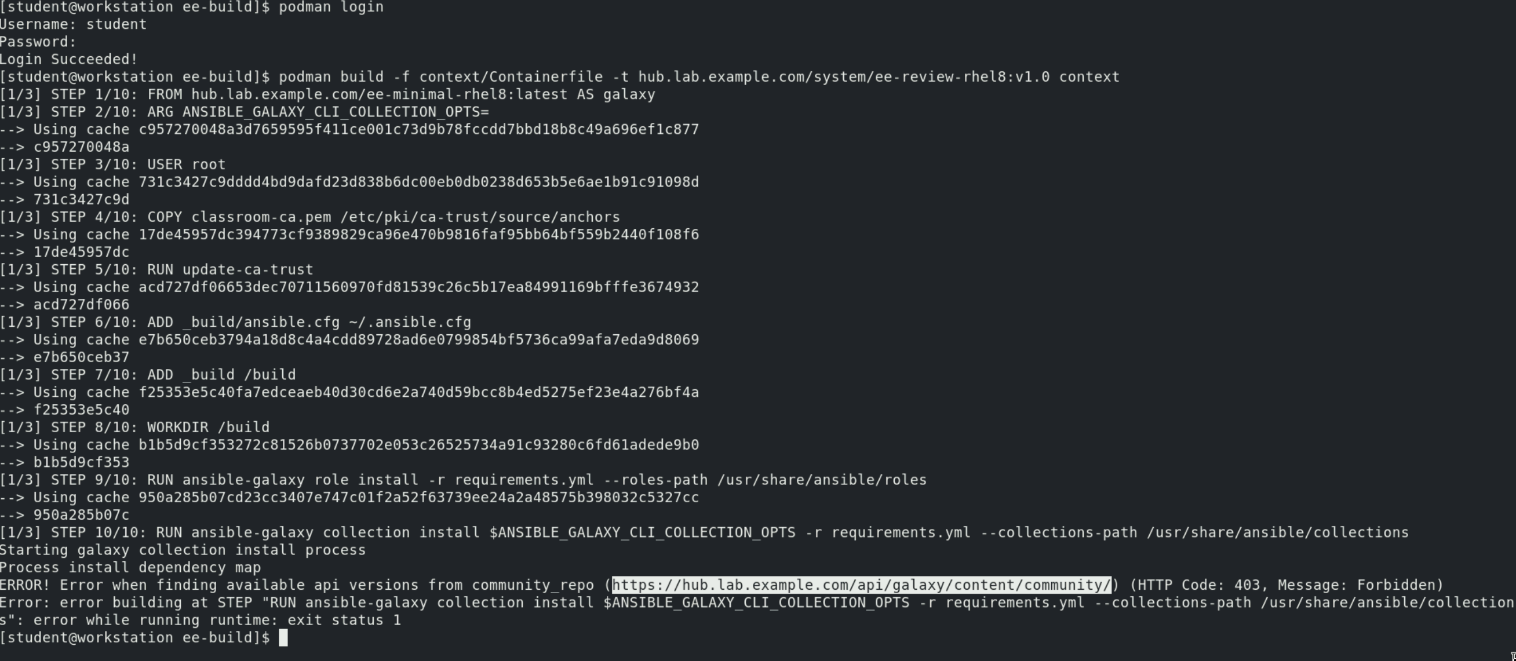Click the image tag hub.lab.example.com/system/ee-review-rhel8:v1.0

pyautogui.click(x=843, y=77)
